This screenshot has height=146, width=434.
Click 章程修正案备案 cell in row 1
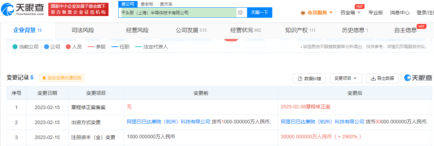pyautogui.click(x=96, y=107)
